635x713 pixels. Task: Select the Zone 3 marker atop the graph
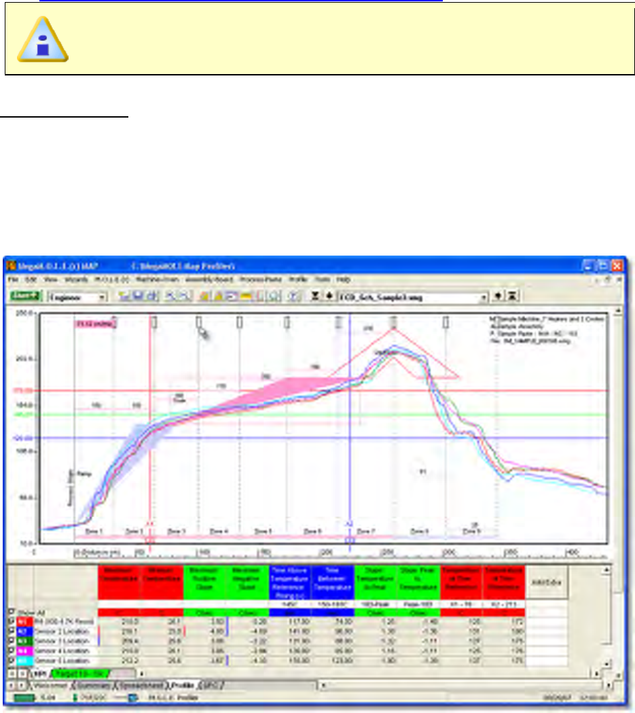tap(198, 322)
